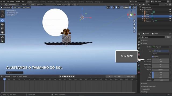Open the Window menu
This screenshot has width=172, height=96.
(18, 2)
